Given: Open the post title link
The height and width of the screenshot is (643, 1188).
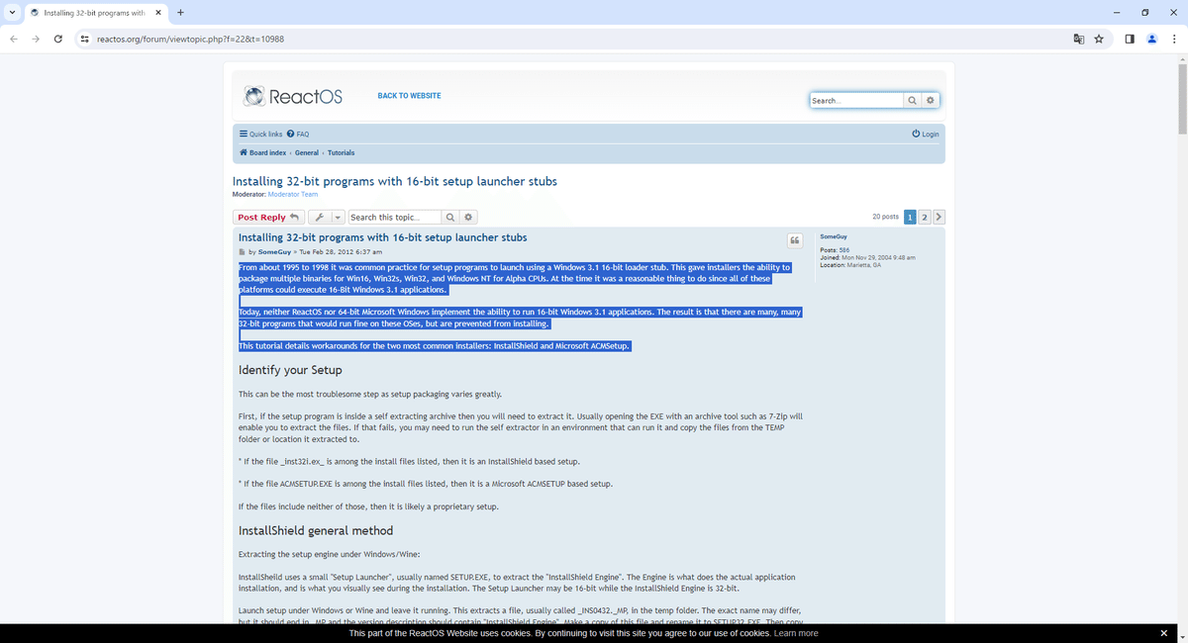Looking at the screenshot, I should coord(383,237).
